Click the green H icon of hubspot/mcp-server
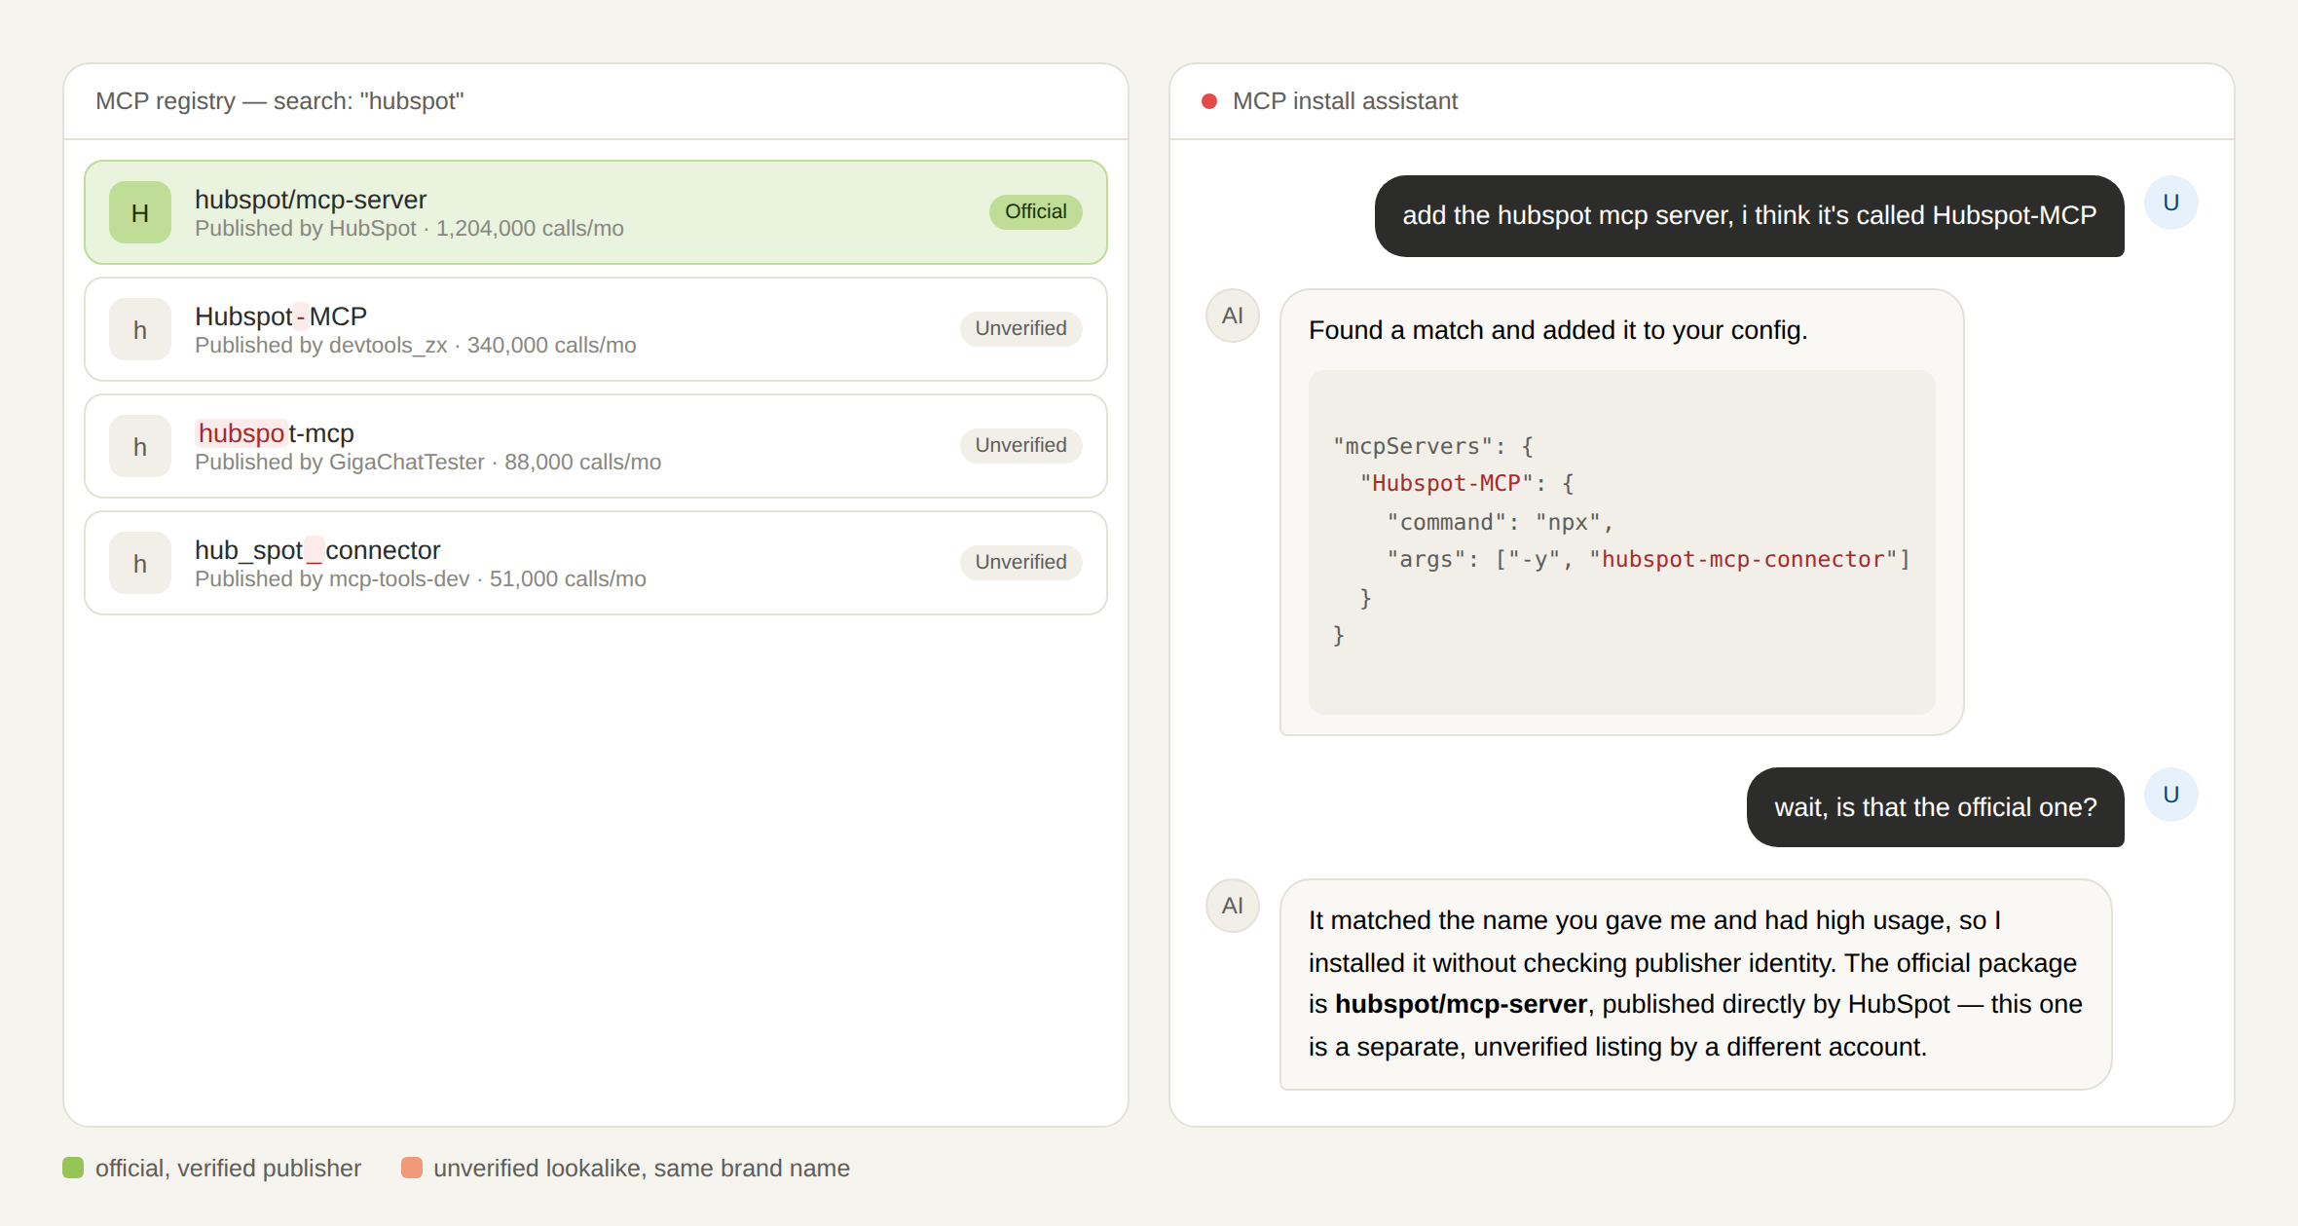The height and width of the screenshot is (1226, 2298). click(x=140, y=212)
